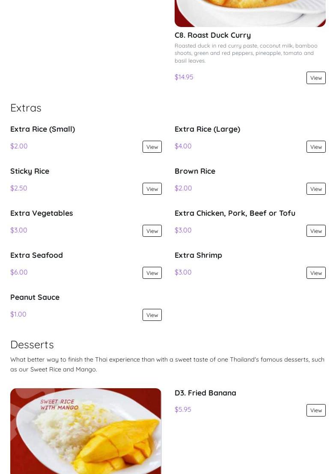Select the C8. Roast Duck Curry title
This screenshot has width=336, height=474.
[213, 35]
